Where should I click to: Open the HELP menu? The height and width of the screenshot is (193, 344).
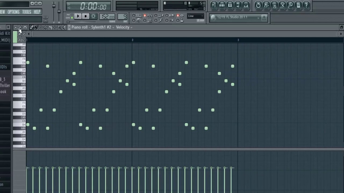[x=37, y=12]
